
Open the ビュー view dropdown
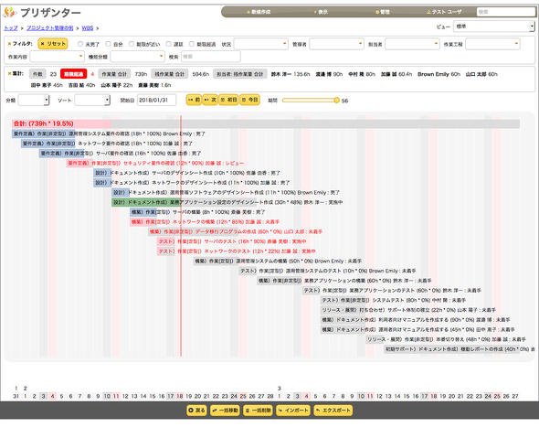[494, 27]
